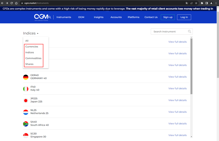This screenshot has width=219, height=141.
Task: Click the Log in button
Action: point(184,17)
